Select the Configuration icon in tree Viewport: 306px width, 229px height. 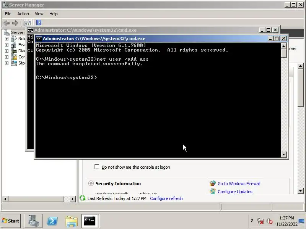coord(14,57)
